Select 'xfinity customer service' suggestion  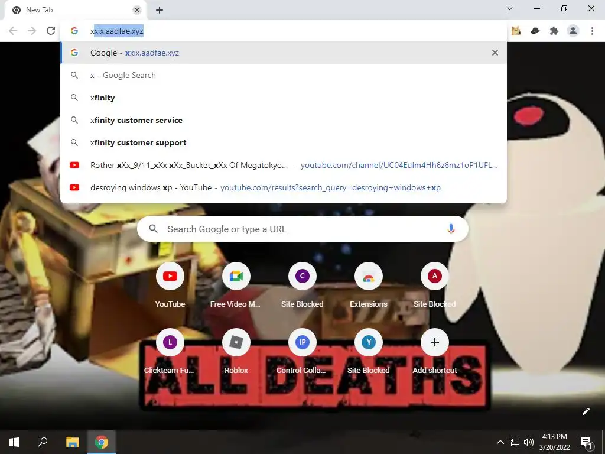tap(284, 120)
